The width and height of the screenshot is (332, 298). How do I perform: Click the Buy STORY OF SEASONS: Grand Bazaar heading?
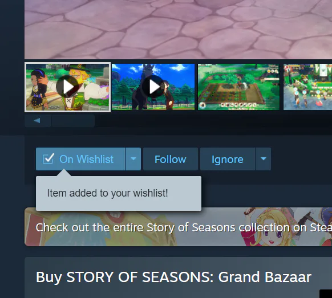(173, 277)
